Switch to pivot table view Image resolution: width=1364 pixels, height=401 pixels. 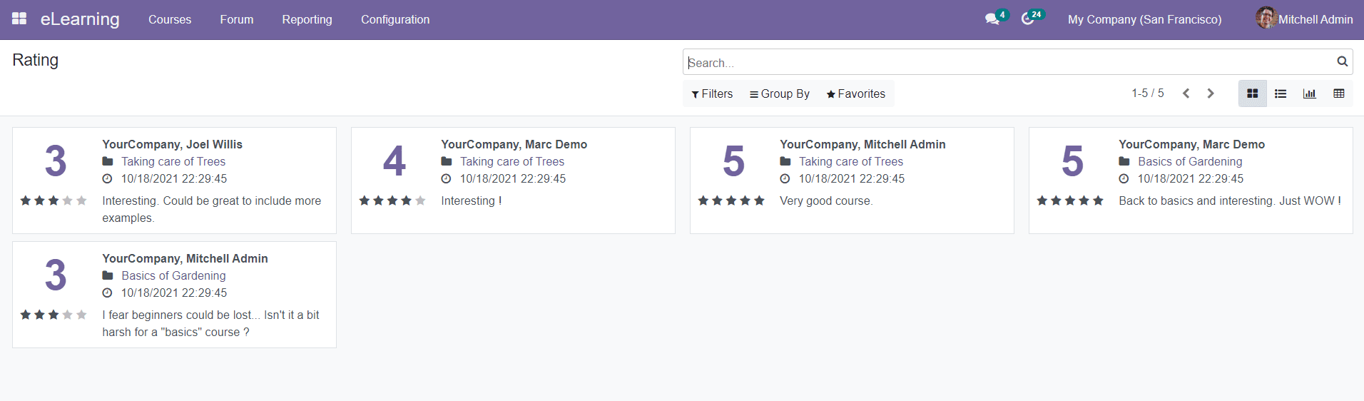click(x=1338, y=93)
